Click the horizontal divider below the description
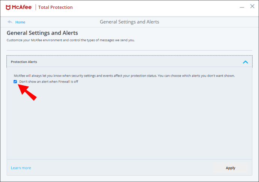259x182 pixels. point(129,50)
